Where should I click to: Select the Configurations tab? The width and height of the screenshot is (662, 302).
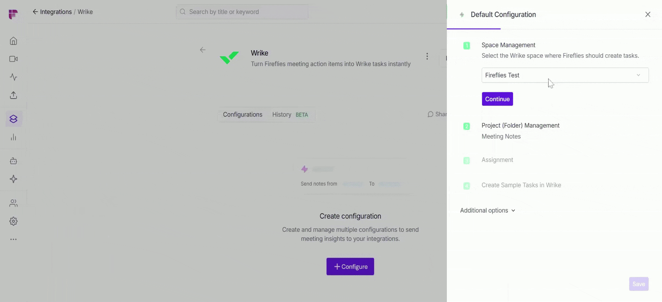point(242,115)
